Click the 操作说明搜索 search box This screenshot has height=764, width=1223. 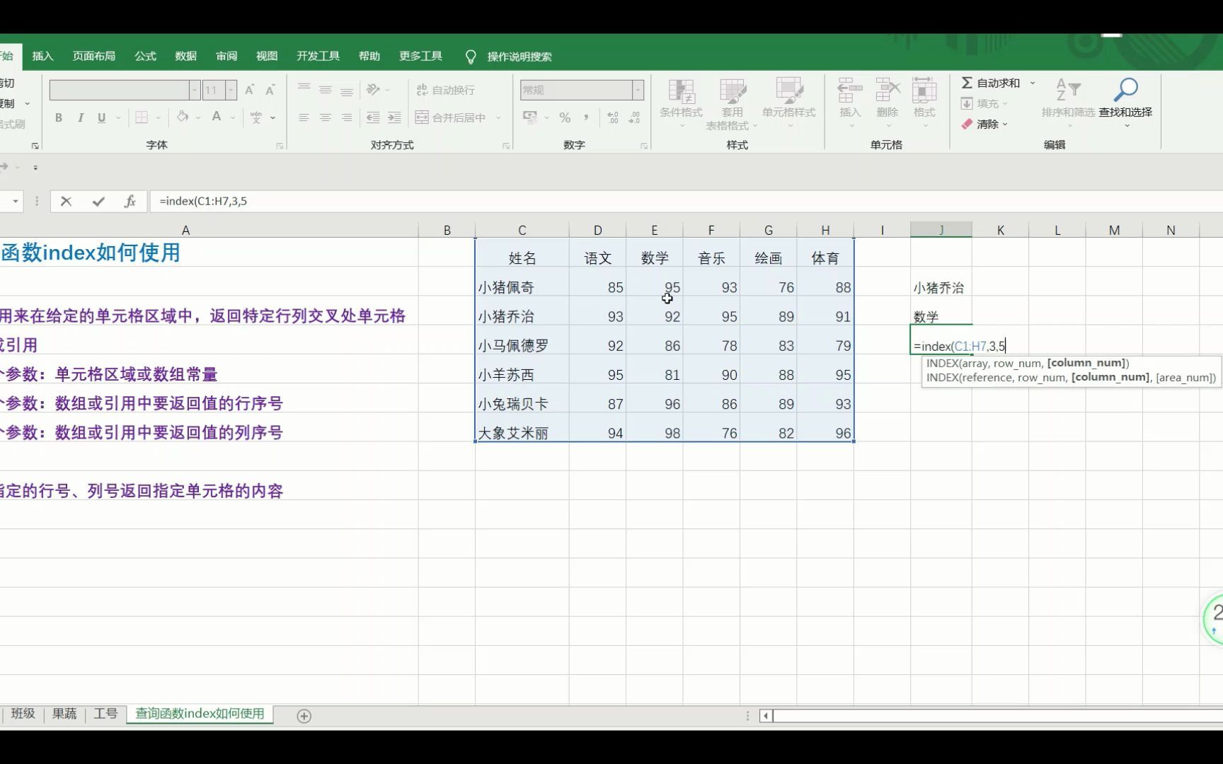(x=519, y=57)
